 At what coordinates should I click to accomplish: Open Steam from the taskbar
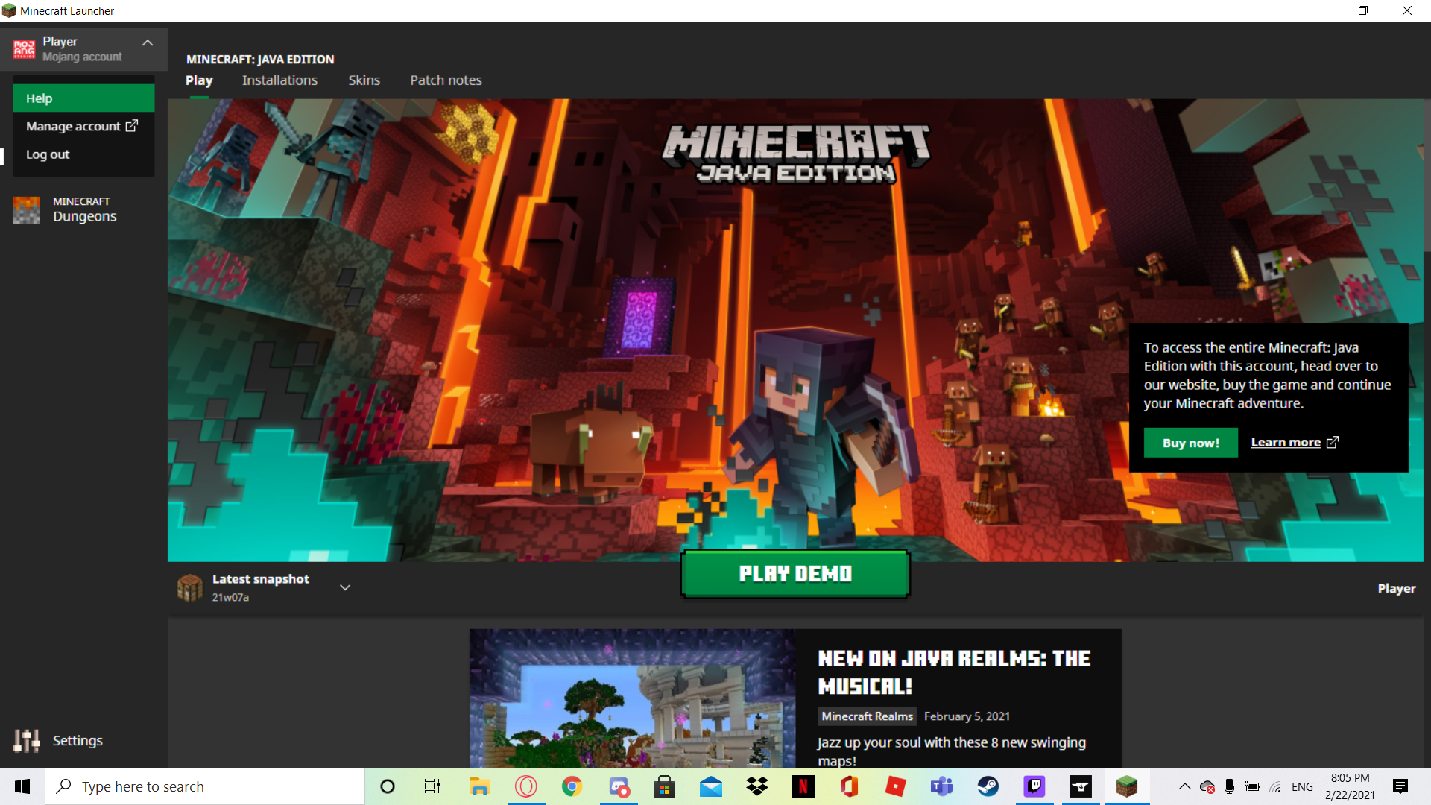(988, 786)
